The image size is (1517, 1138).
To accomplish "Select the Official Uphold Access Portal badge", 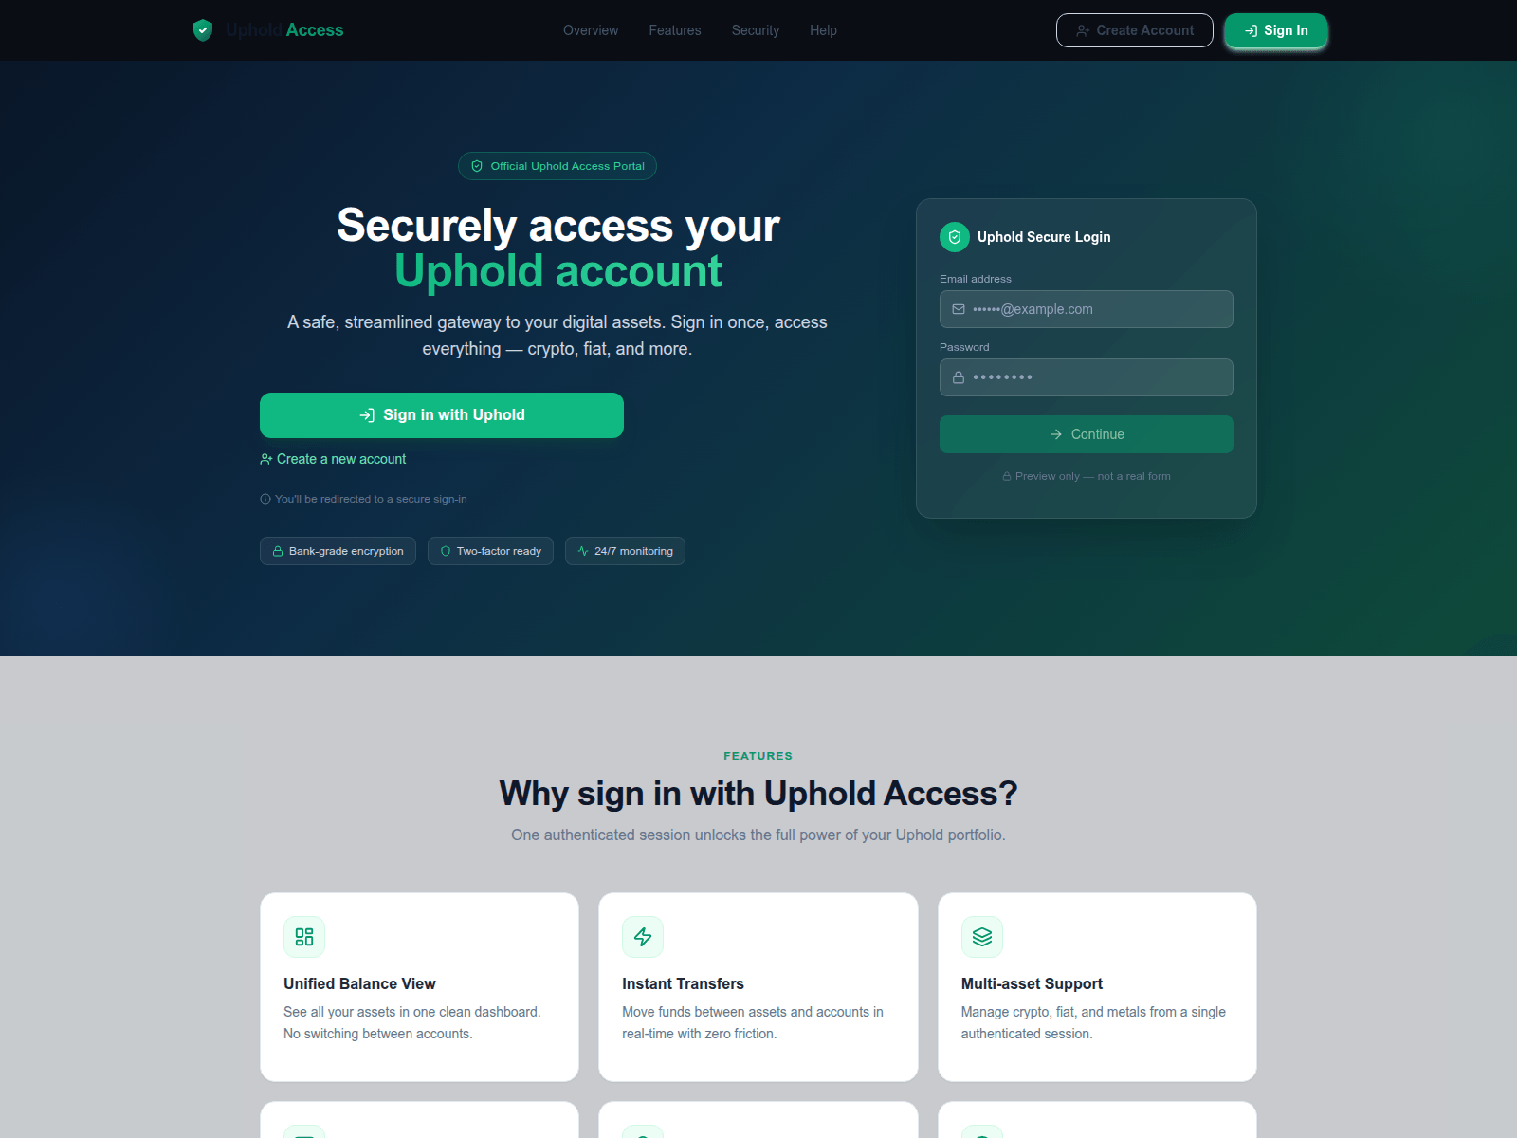I will tap(557, 166).
